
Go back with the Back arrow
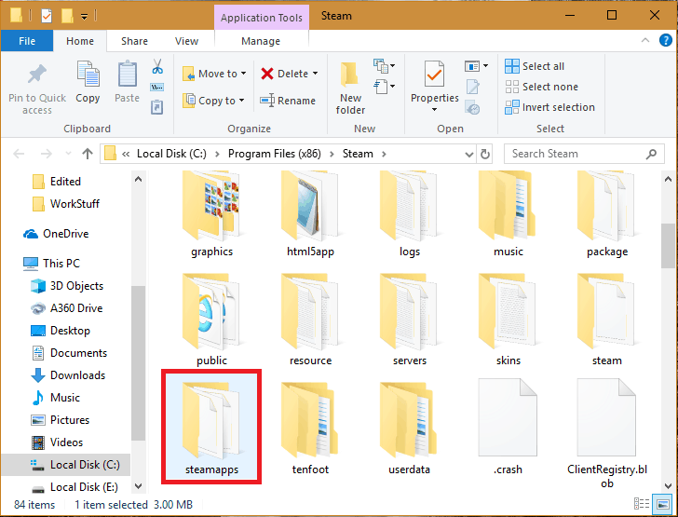coord(19,154)
